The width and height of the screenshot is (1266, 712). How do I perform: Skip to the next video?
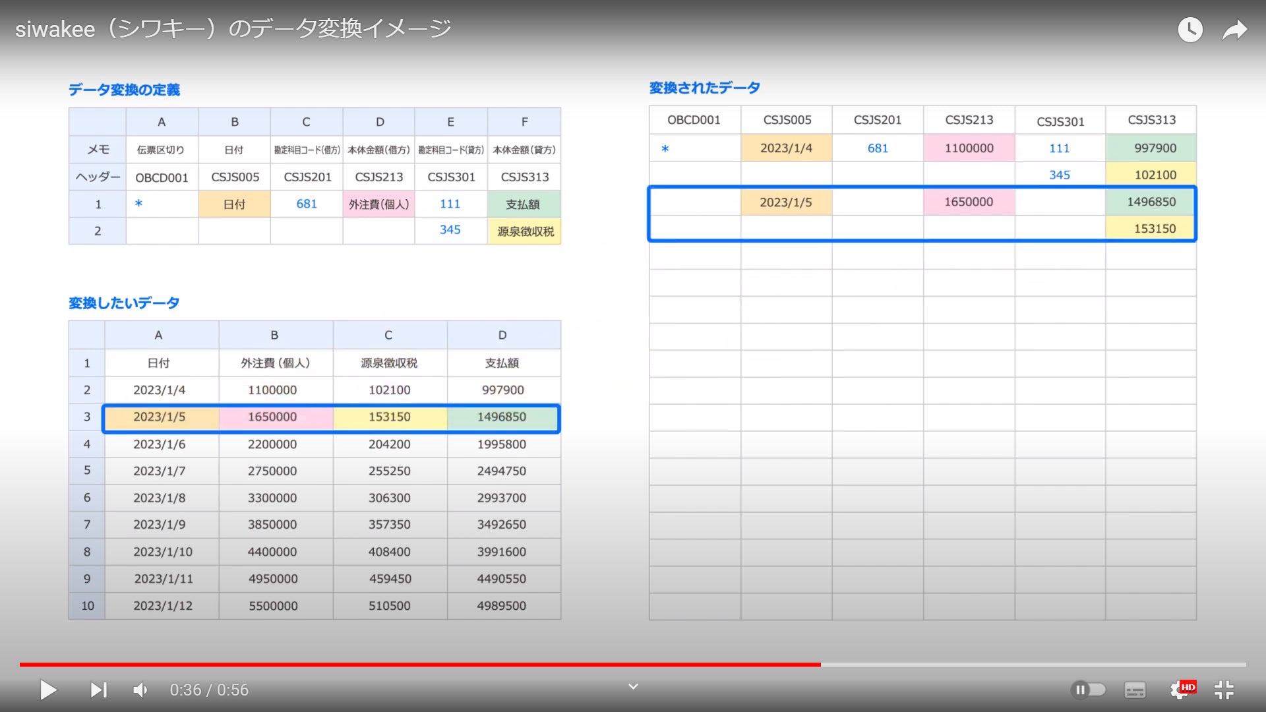click(98, 690)
